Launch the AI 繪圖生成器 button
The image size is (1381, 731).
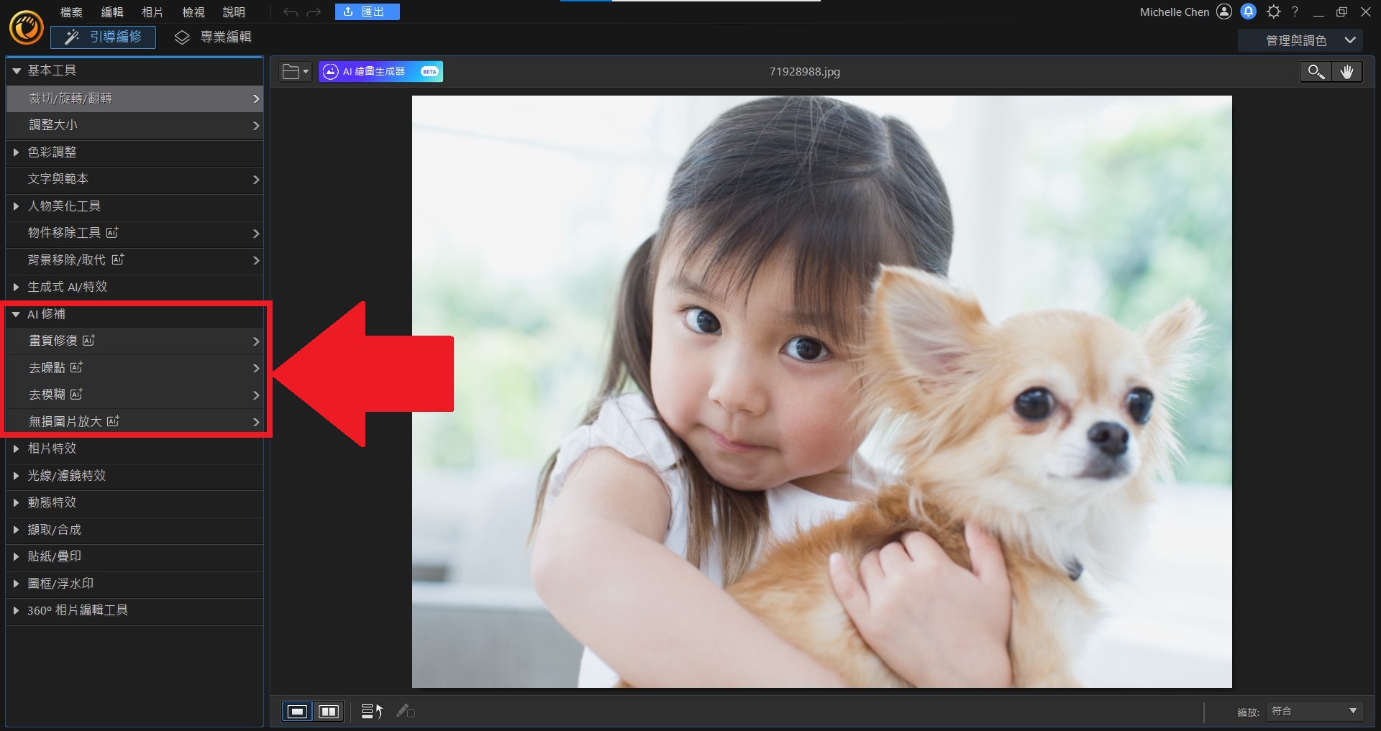point(380,72)
